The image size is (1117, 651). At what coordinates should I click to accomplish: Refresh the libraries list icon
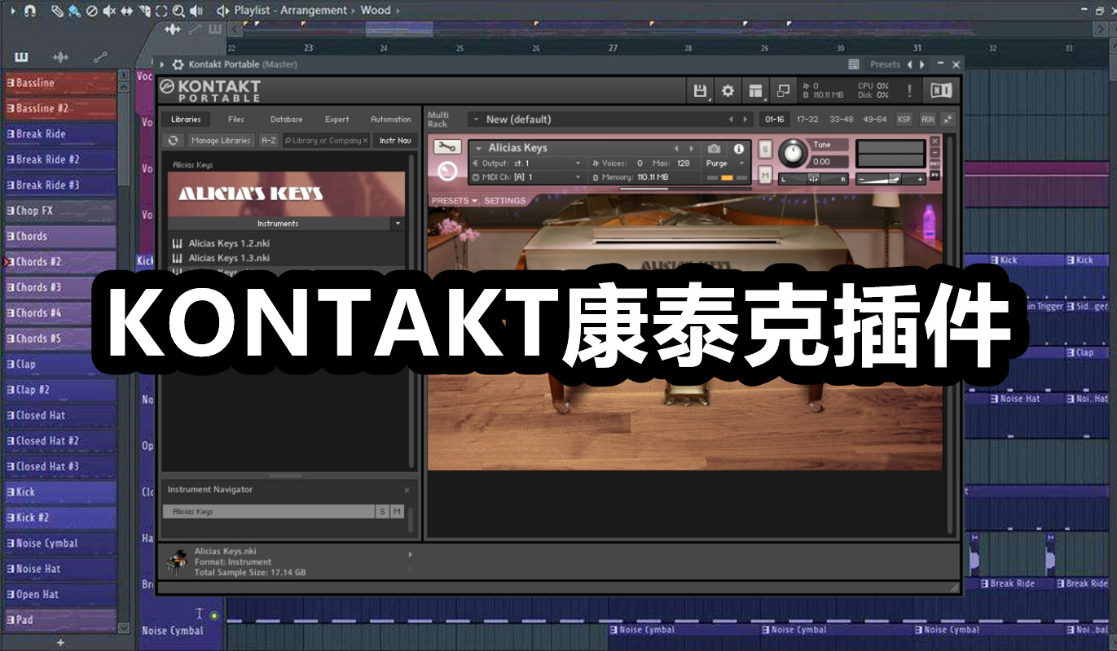[174, 141]
